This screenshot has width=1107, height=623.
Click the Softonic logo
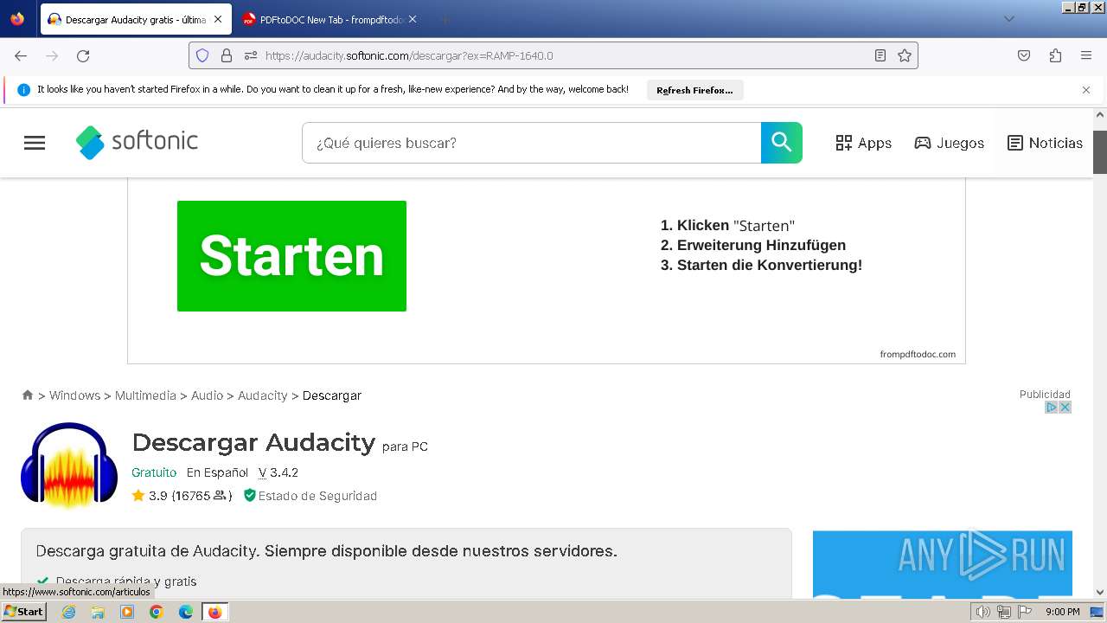[x=137, y=142]
